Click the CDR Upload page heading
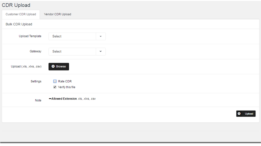 tap(16, 5)
